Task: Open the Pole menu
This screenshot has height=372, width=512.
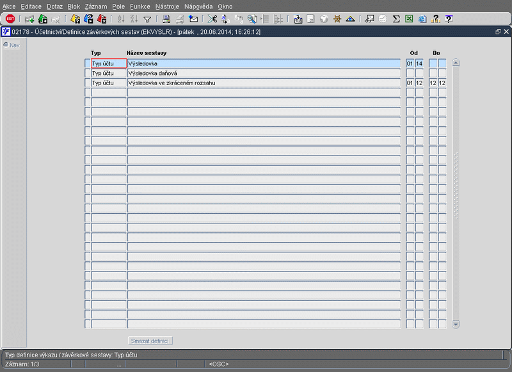Action: 118,6
